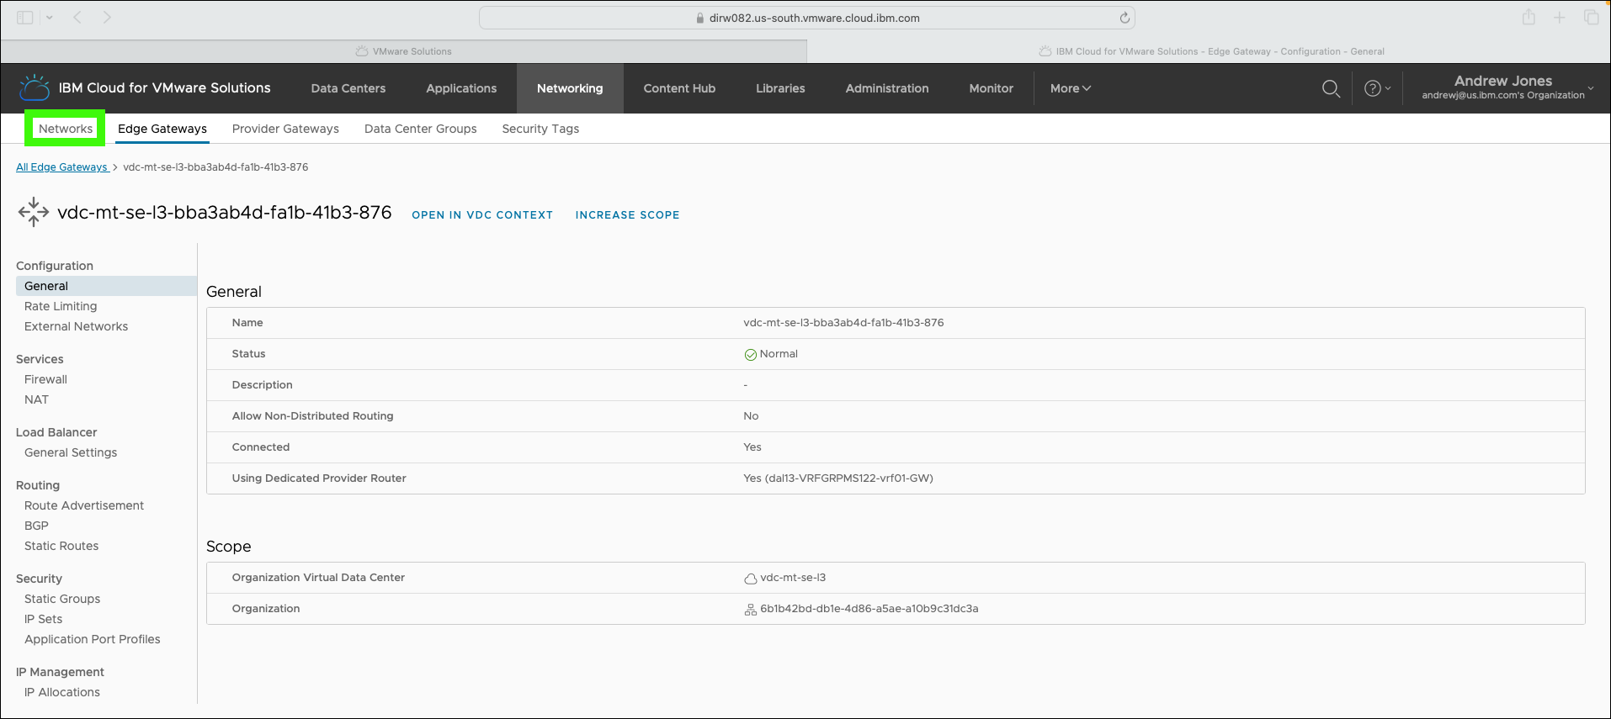The image size is (1611, 719).
Task: Go back with Safari back arrow
Action: (x=77, y=17)
